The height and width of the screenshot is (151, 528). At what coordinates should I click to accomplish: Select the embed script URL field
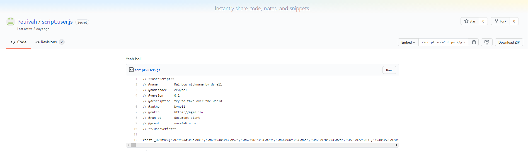pos(443,42)
